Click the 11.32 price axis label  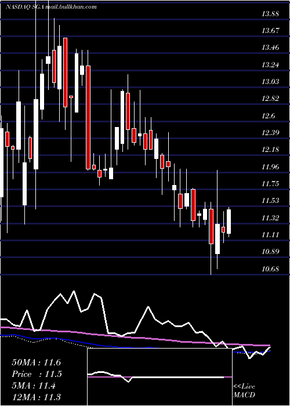[x=270, y=217]
